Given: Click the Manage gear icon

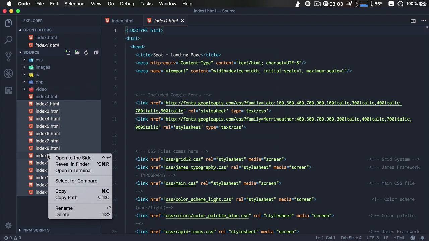Looking at the screenshot, I should coord(8,225).
